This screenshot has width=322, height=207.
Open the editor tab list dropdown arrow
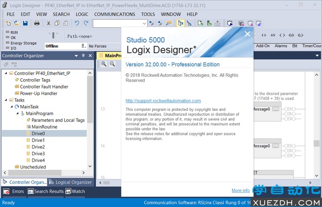point(317,55)
